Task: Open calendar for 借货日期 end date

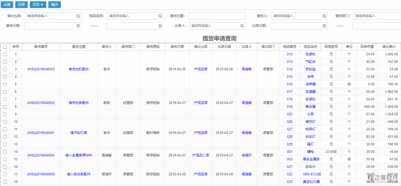Action: pyautogui.click(x=160, y=26)
